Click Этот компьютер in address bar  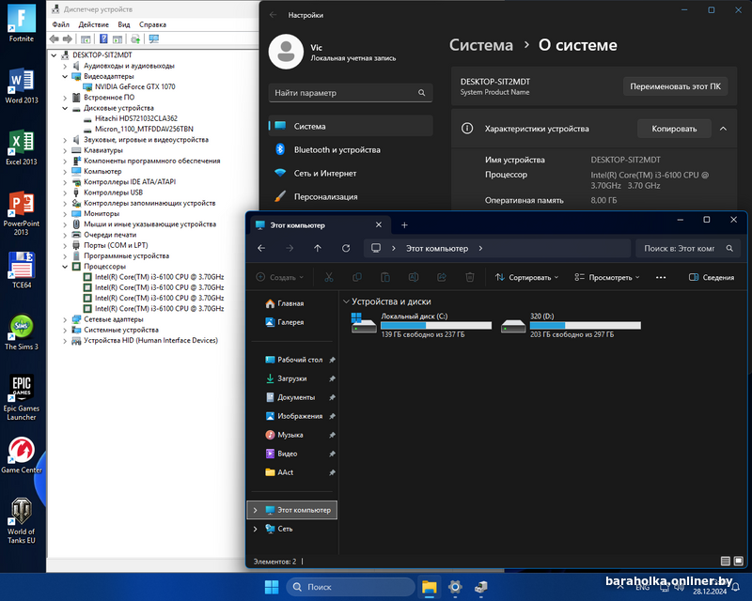click(x=437, y=248)
